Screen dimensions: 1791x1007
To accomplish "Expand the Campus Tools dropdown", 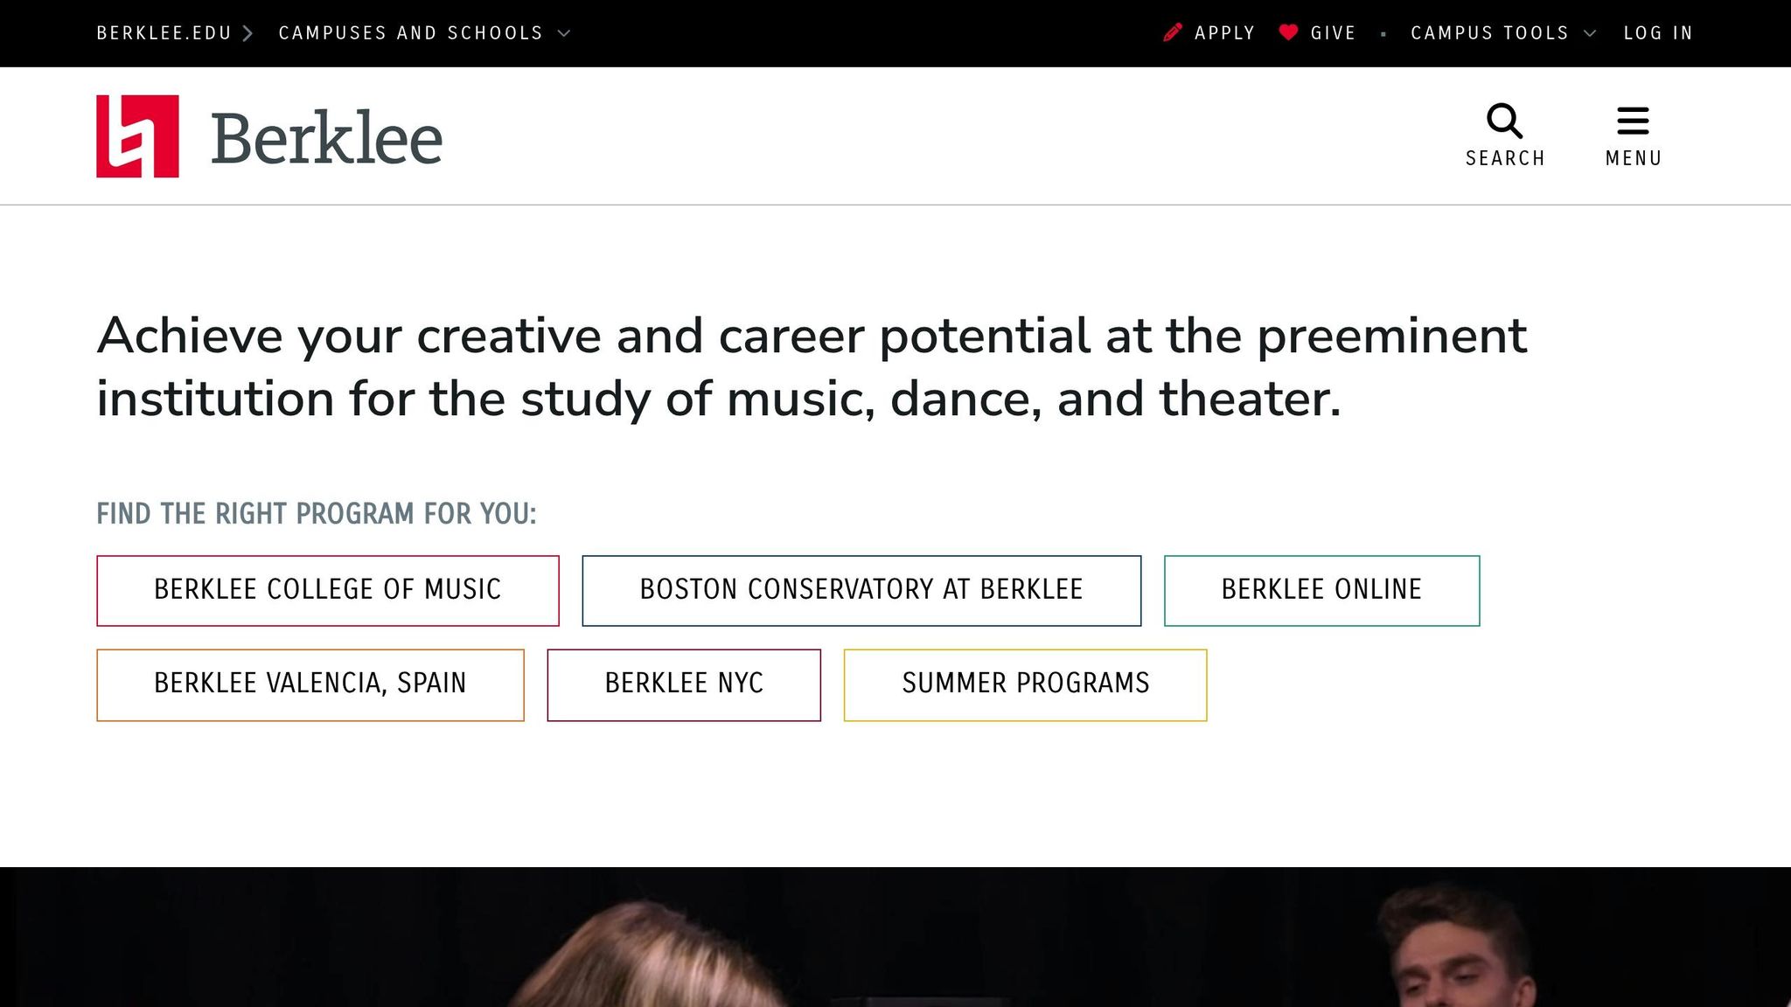I will click(1503, 33).
